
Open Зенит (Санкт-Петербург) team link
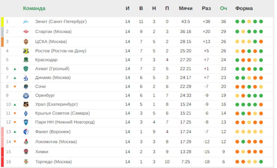61,22
